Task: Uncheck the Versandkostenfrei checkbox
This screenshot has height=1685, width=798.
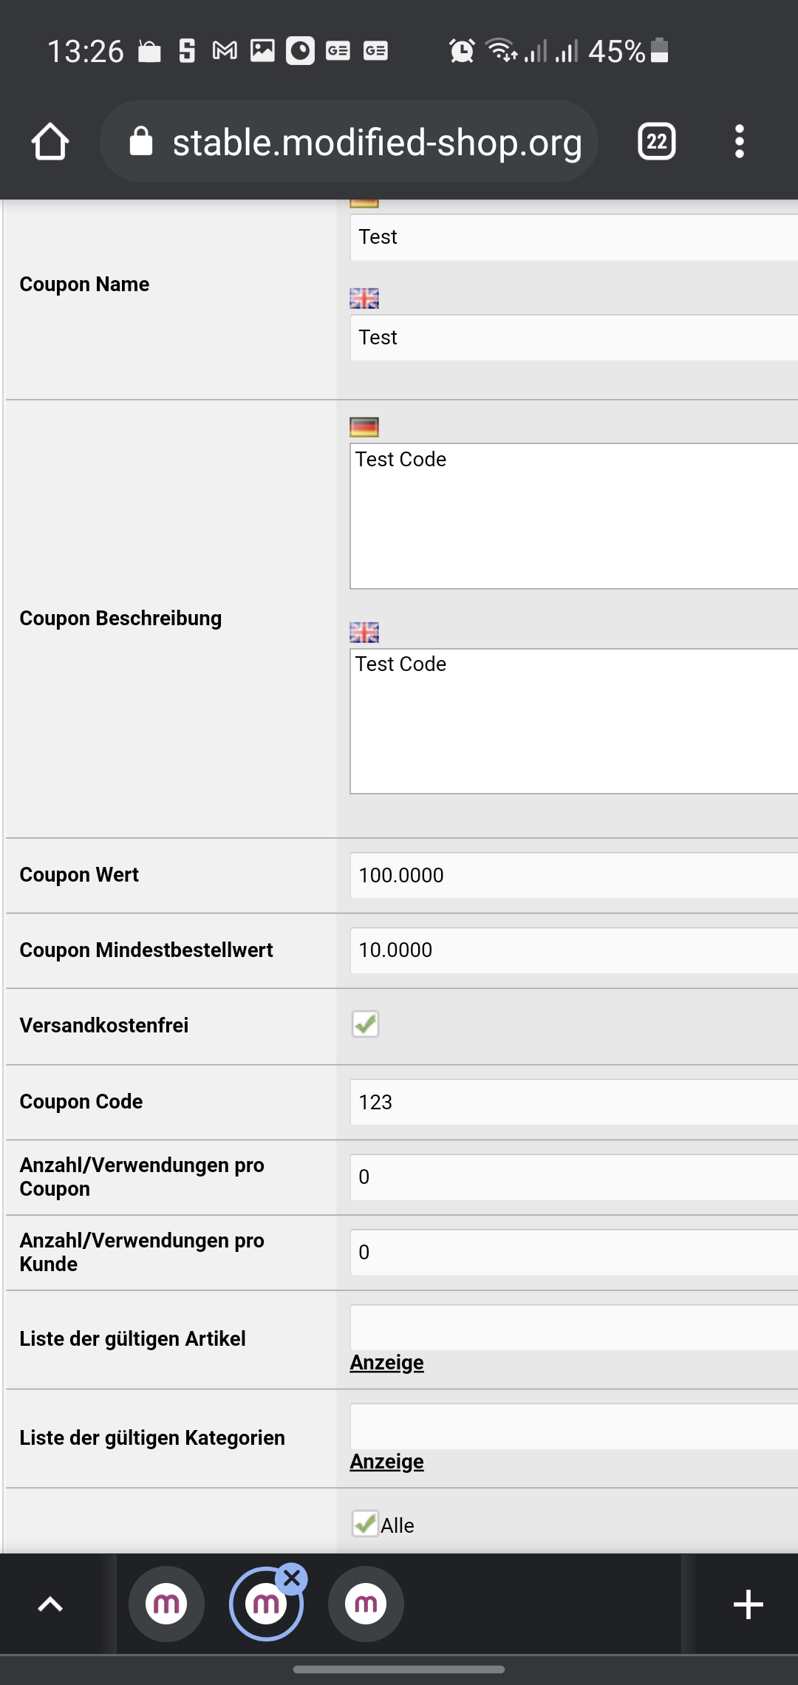Action: coord(366,1024)
